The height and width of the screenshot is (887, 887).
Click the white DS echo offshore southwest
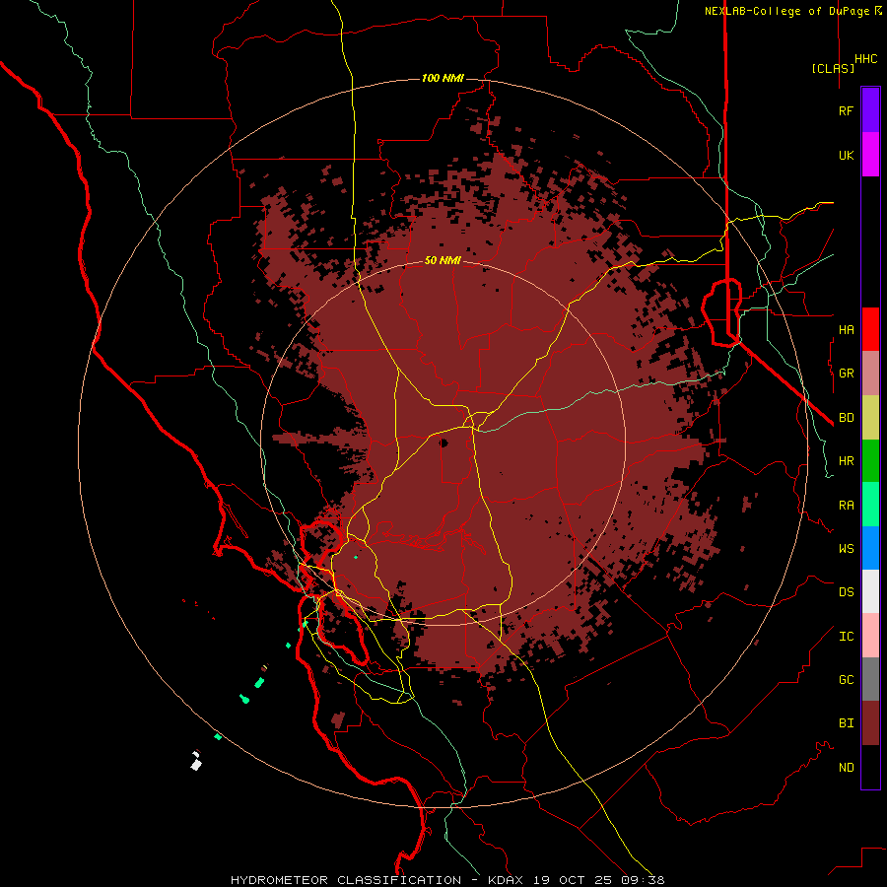click(x=196, y=763)
